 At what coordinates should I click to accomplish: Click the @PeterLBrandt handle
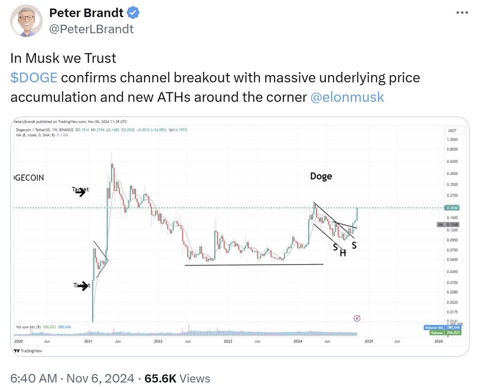click(92, 29)
